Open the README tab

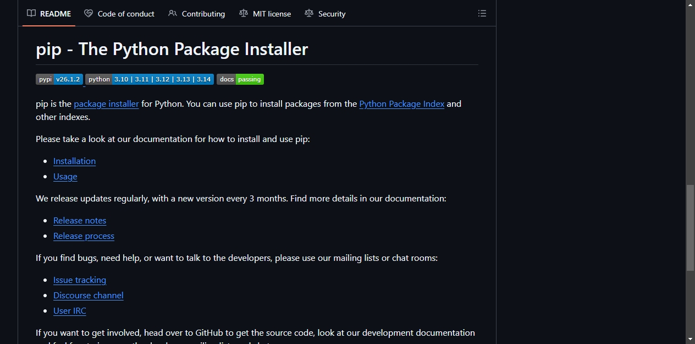(x=49, y=14)
